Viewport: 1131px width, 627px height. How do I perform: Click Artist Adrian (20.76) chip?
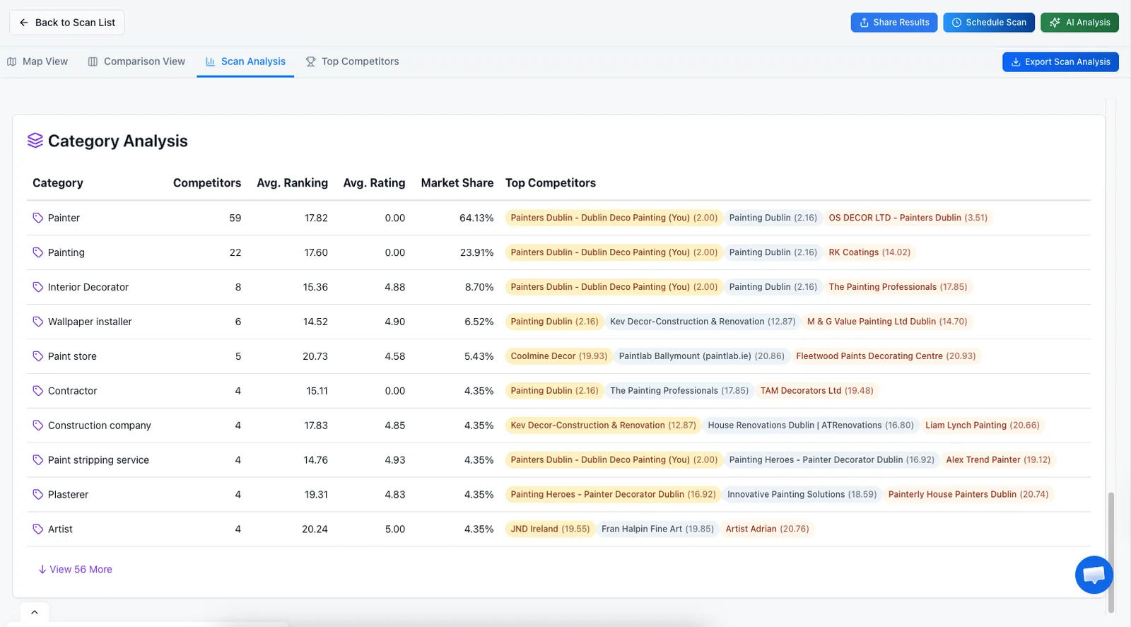click(767, 529)
